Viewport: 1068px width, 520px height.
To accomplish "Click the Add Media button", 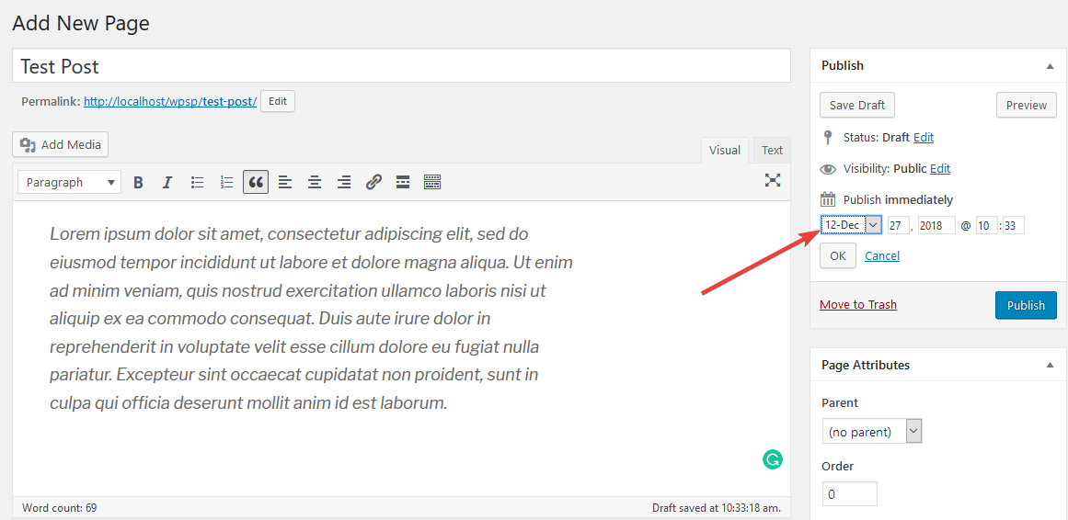I will pos(61,144).
